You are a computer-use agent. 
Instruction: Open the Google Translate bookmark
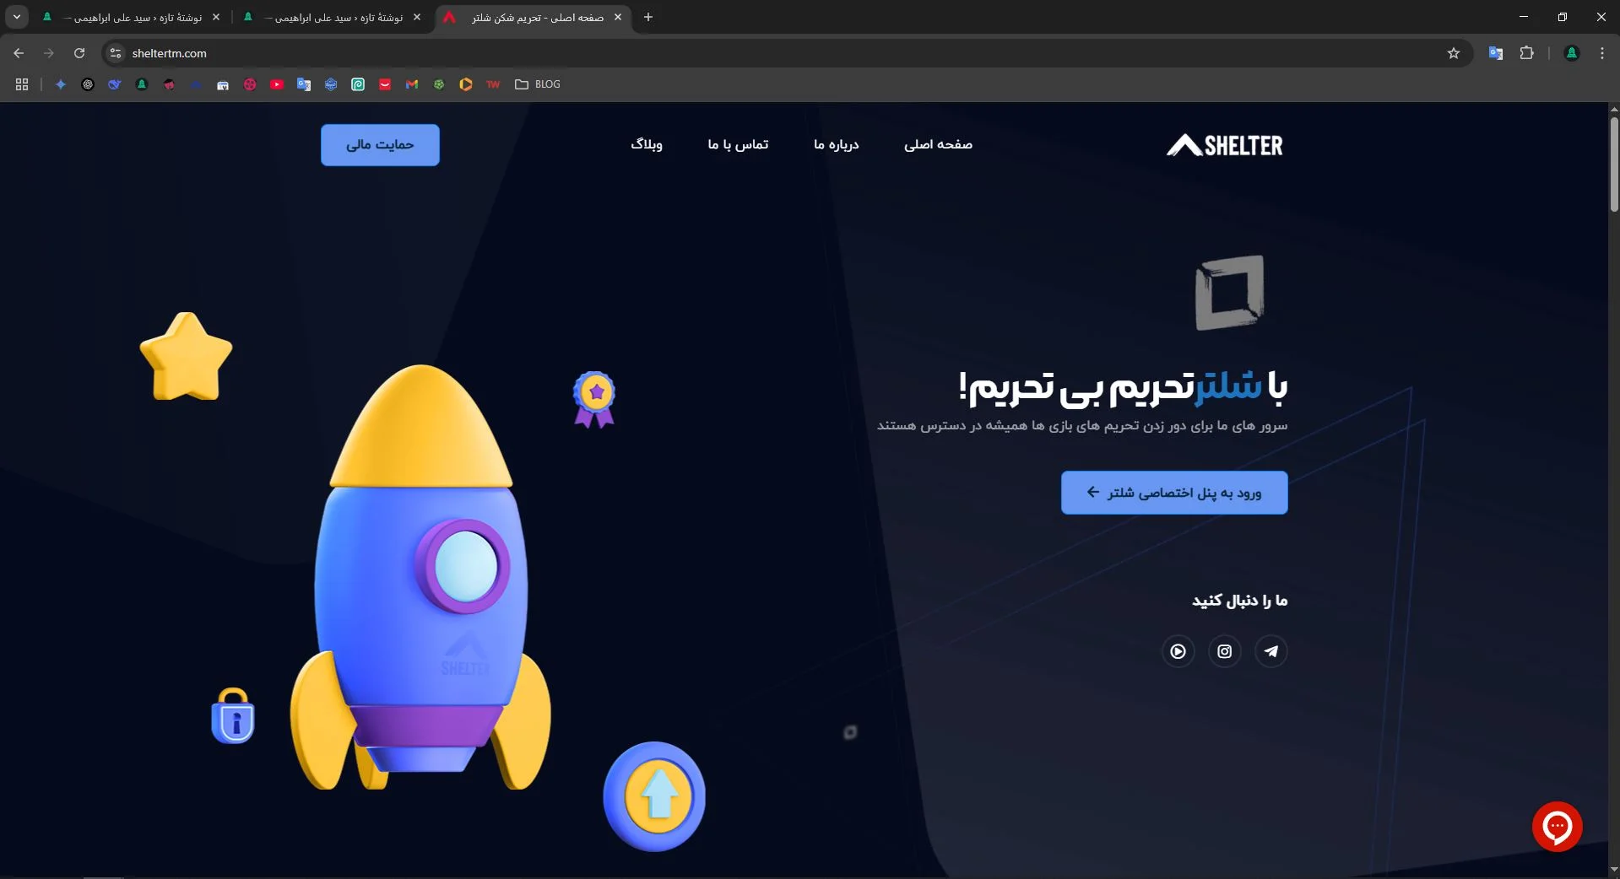pos(304,84)
